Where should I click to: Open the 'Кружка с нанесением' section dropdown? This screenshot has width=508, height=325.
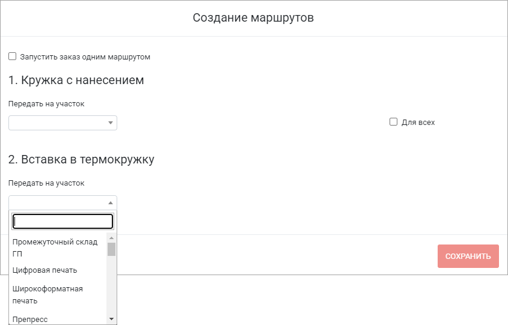click(x=63, y=123)
